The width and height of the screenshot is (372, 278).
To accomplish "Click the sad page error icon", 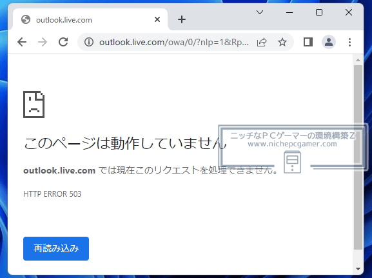I will [34, 104].
